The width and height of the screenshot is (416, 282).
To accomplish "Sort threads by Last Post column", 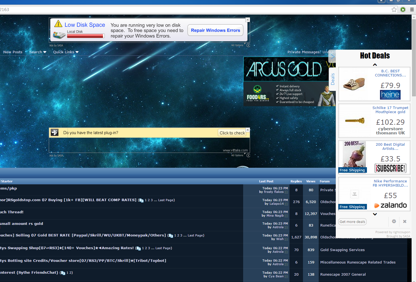I will pyautogui.click(x=266, y=181).
